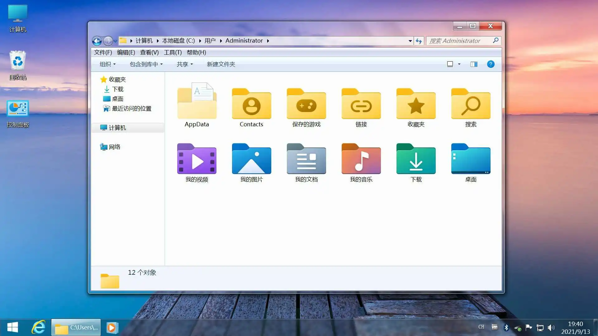598x336 pixels.
Task: Toggle the preview pane button
Action: point(474,64)
